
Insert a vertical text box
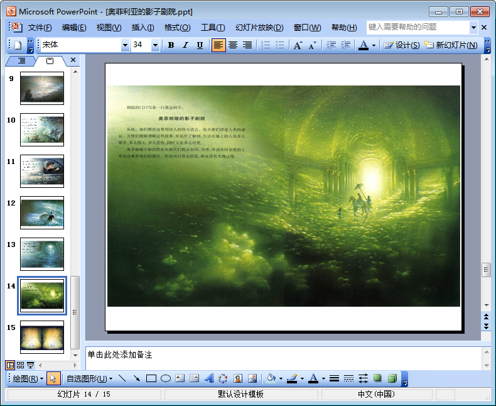pyautogui.click(x=194, y=378)
